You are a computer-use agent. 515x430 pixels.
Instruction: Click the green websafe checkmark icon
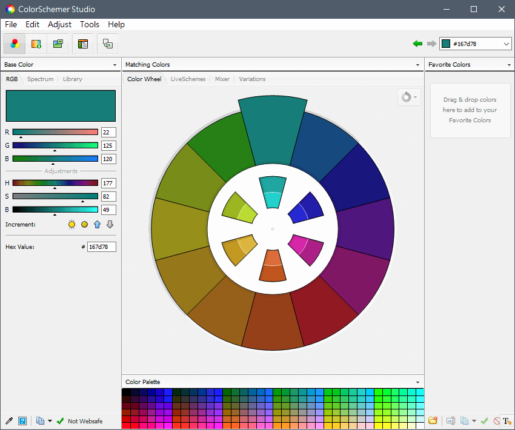[x=60, y=421]
